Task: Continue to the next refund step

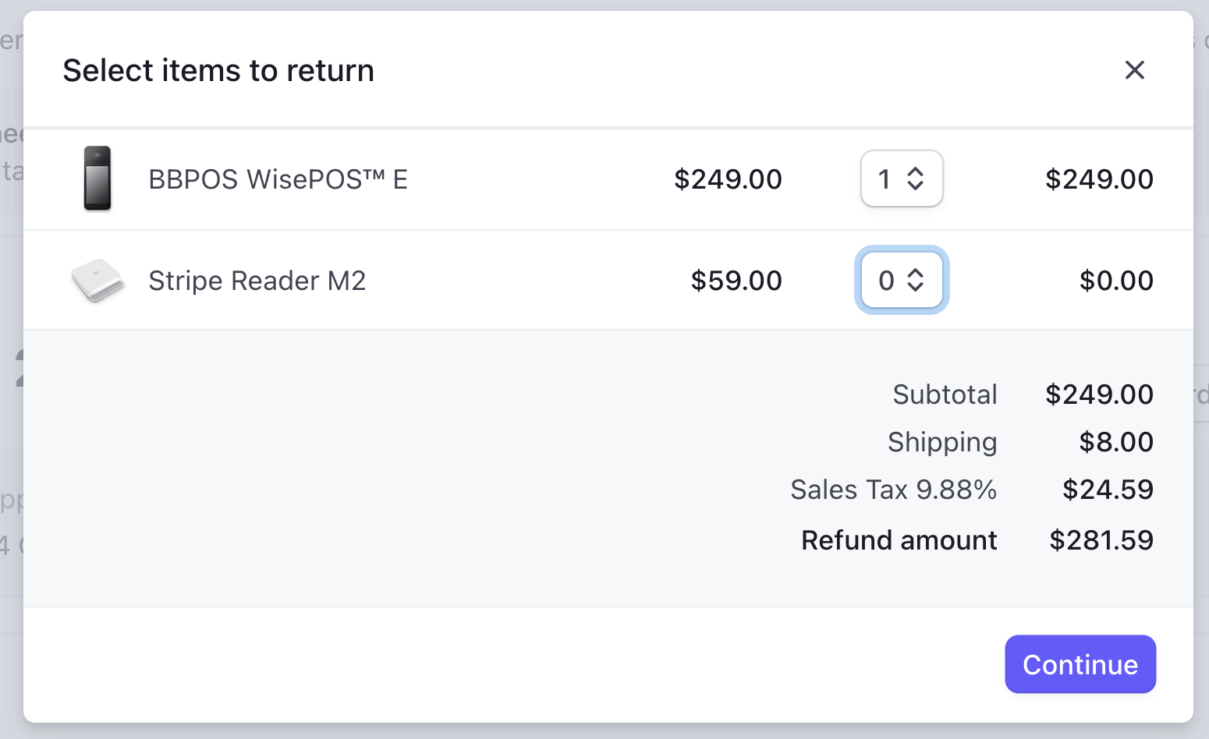Action: click(1080, 664)
